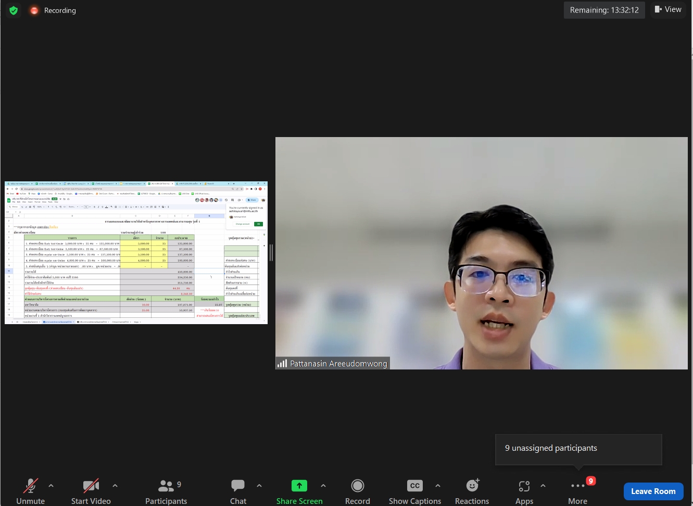Open the Participants panel
The width and height of the screenshot is (693, 506).
click(166, 492)
